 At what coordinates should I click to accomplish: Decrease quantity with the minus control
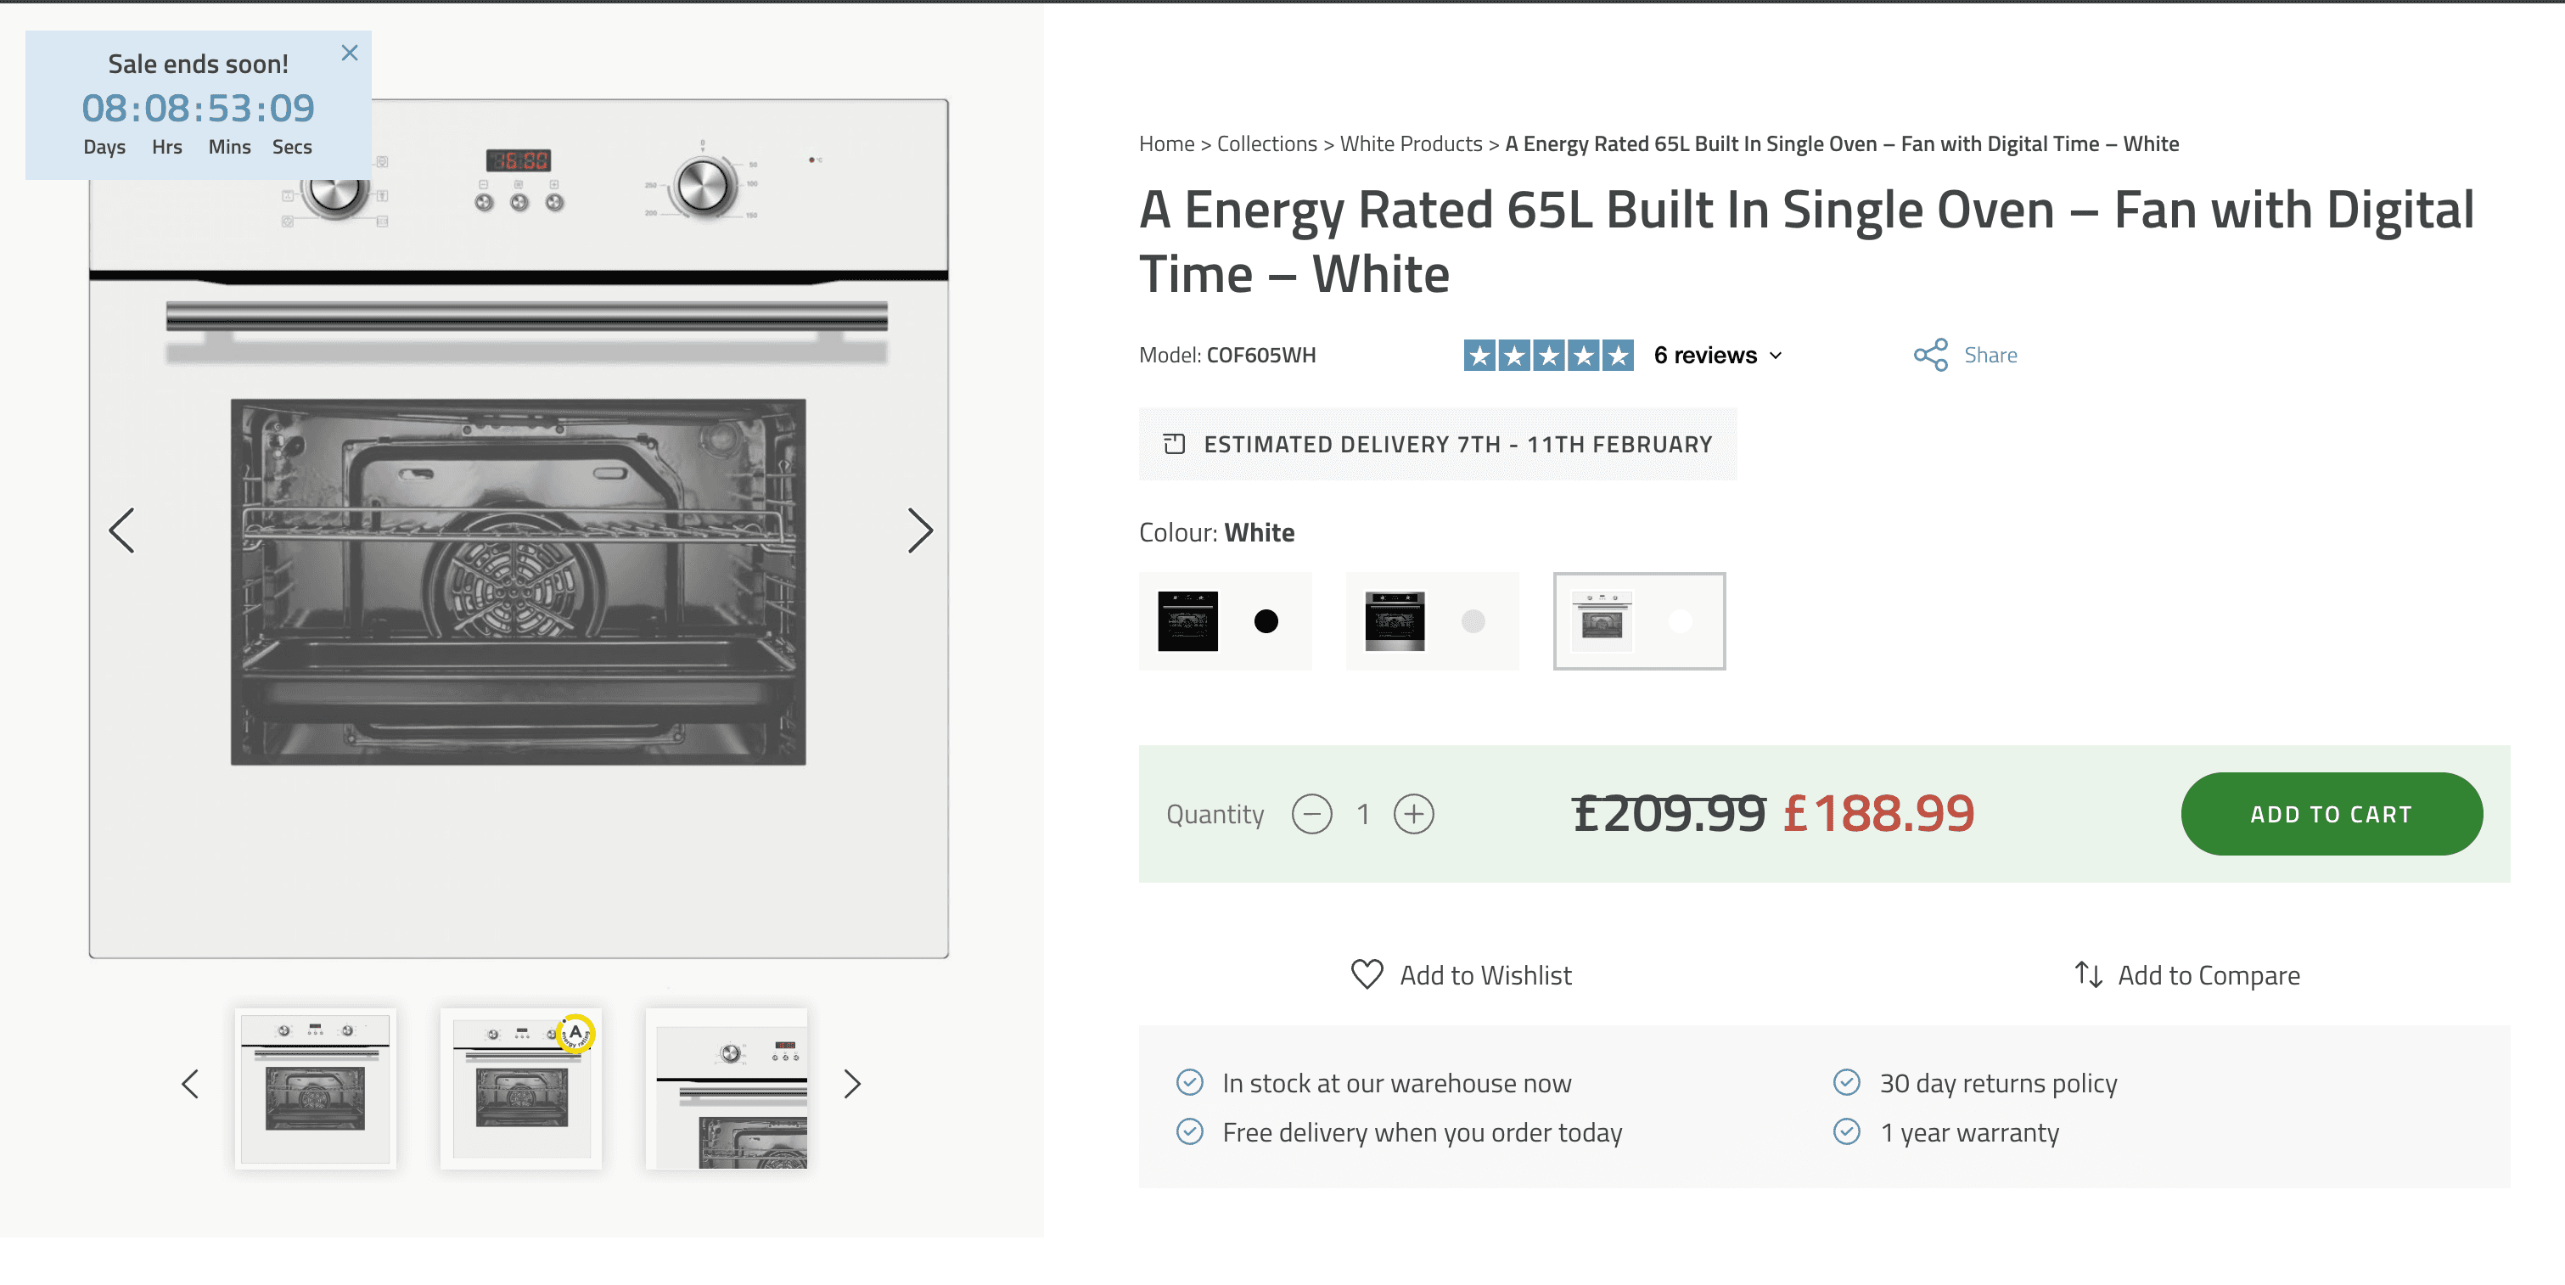point(1313,814)
